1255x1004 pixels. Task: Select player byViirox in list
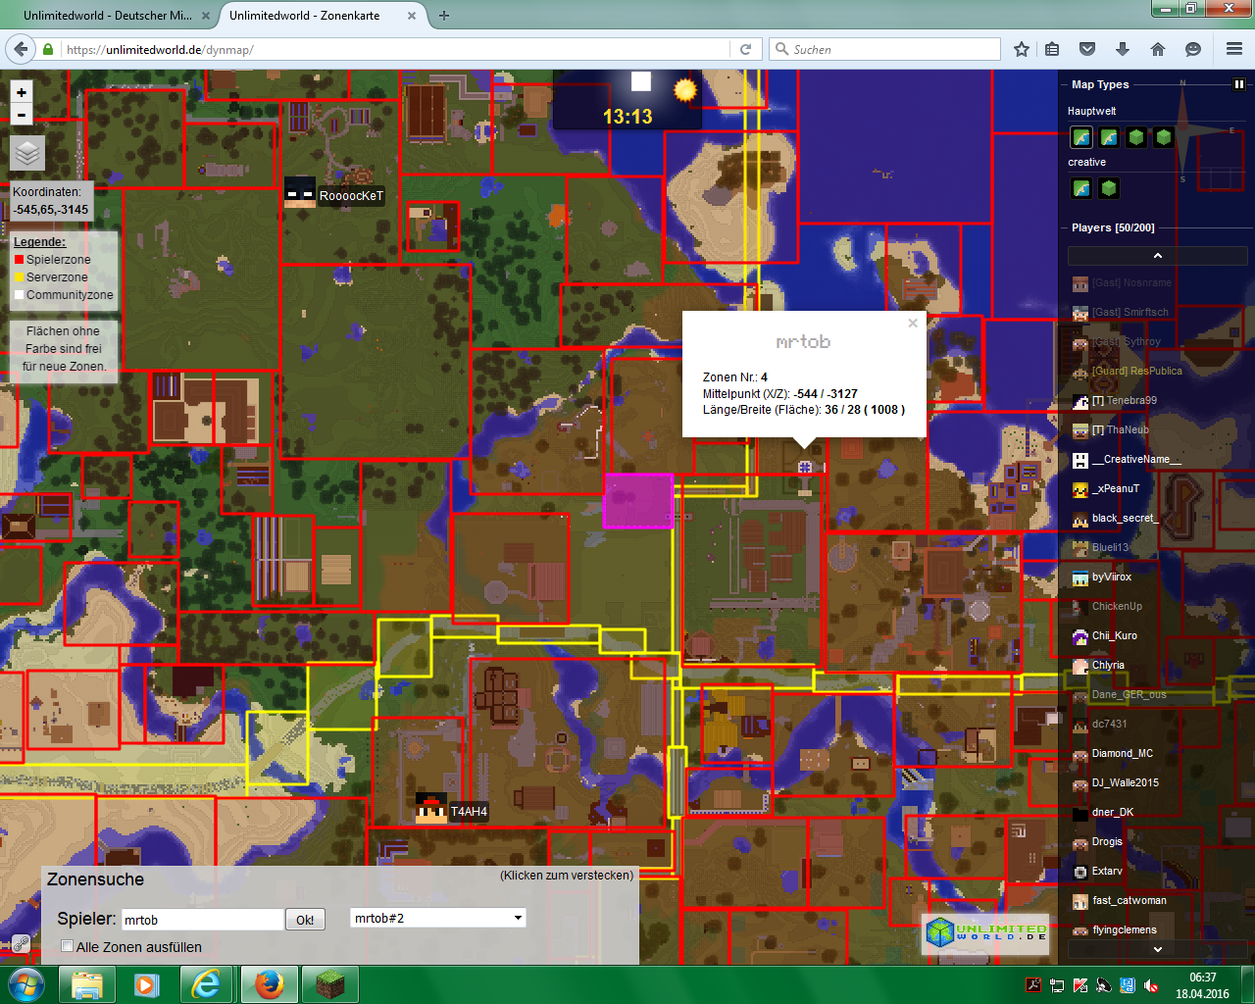click(x=1102, y=577)
